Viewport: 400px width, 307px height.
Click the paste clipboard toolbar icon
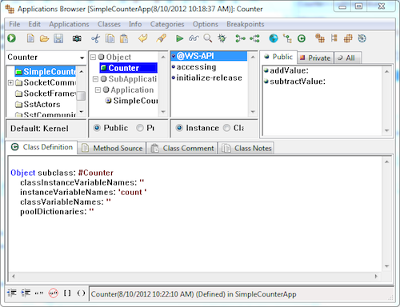tap(124, 38)
